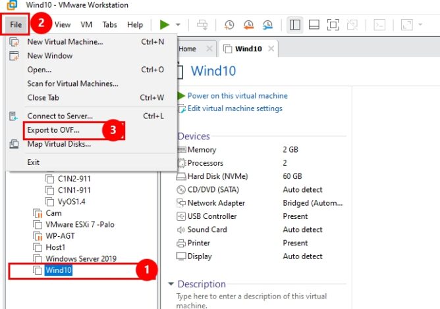Screen dimensions: 440x309
Task: Select the Hard Disk (NVMe) device
Action: [261, 176]
